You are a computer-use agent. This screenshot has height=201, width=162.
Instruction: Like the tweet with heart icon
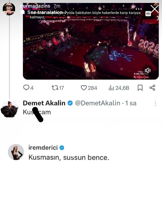[x=84, y=88]
